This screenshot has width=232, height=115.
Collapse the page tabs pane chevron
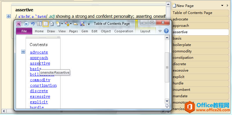coord(227,6)
